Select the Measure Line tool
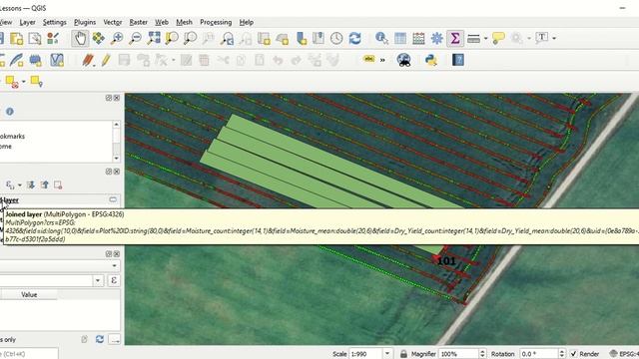 [473, 38]
